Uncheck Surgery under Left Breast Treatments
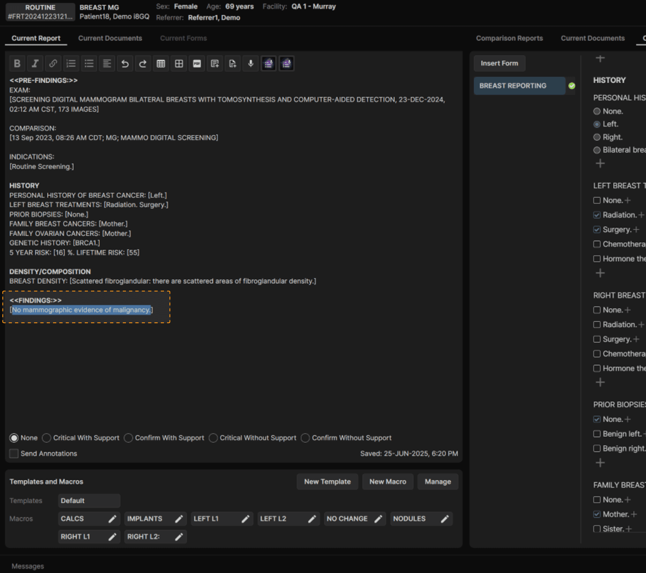 (597, 230)
